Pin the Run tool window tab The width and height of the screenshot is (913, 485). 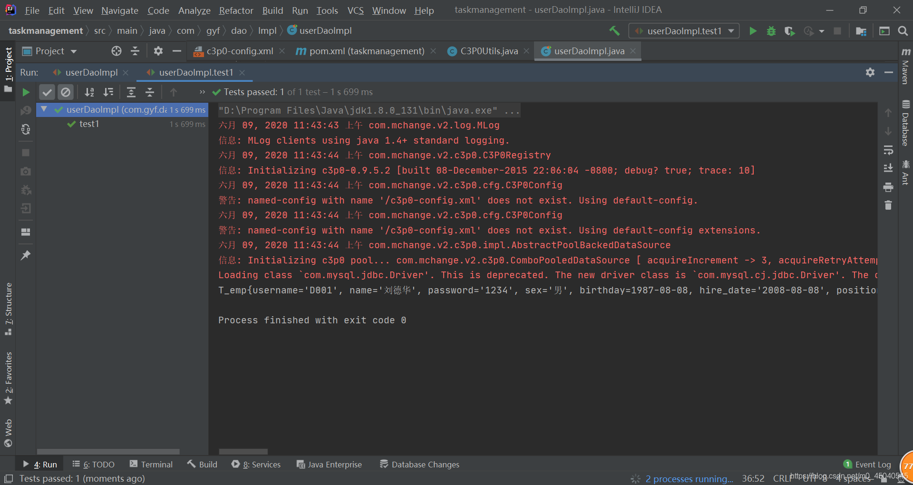(x=25, y=255)
